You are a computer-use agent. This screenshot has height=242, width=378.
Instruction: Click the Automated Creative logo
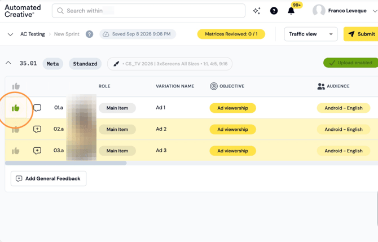23,11
